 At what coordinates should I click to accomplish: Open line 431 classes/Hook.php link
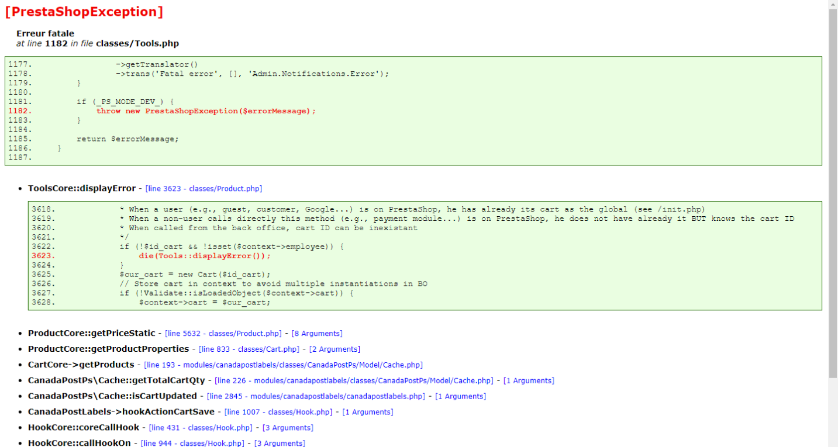point(201,428)
